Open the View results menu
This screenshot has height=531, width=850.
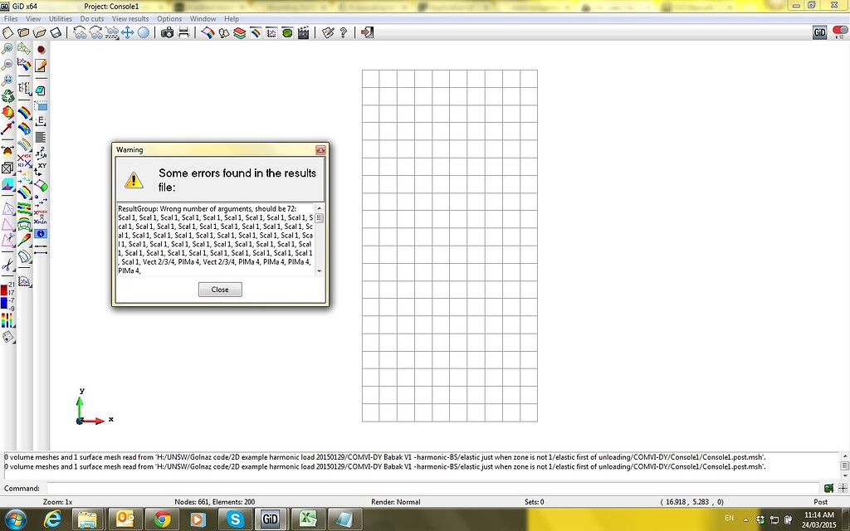pyautogui.click(x=129, y=18)
